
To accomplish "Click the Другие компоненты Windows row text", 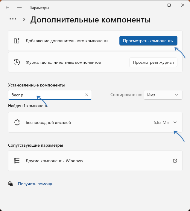I will 54,161.
